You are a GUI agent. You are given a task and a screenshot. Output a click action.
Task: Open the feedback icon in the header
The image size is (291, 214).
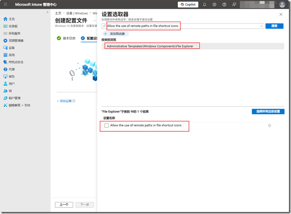[234, 5]
